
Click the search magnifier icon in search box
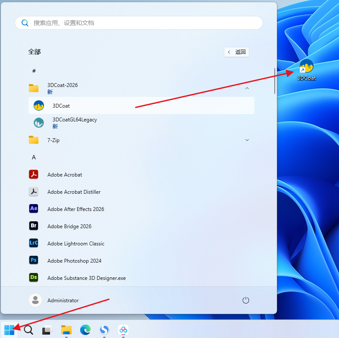click(25, 23)
